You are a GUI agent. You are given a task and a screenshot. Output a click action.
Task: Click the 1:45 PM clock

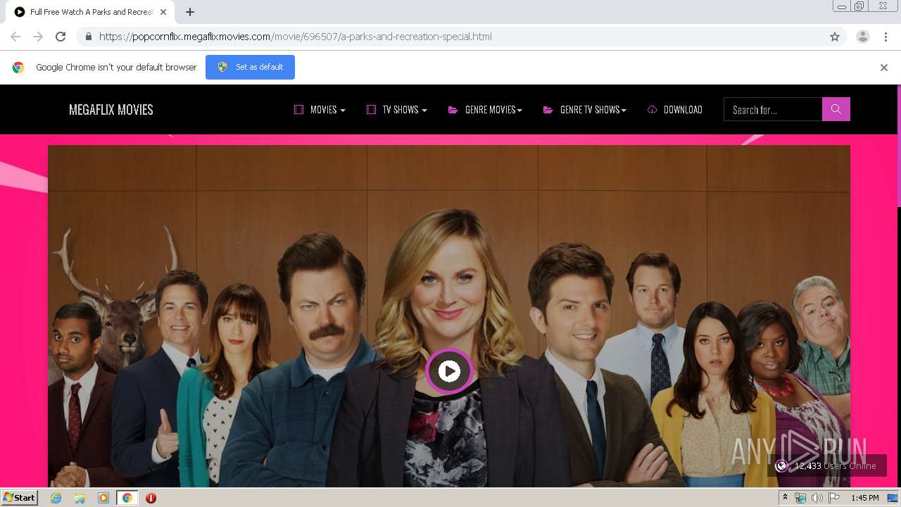click(865, 498)
